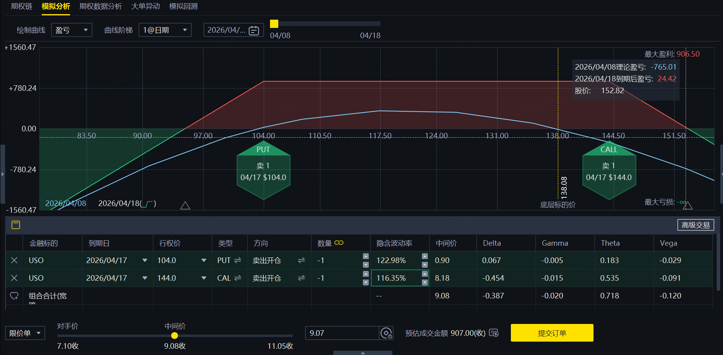Lower implied volatility 122.98%
This screenshot has width=723, height=355.
tap(425, 265)
